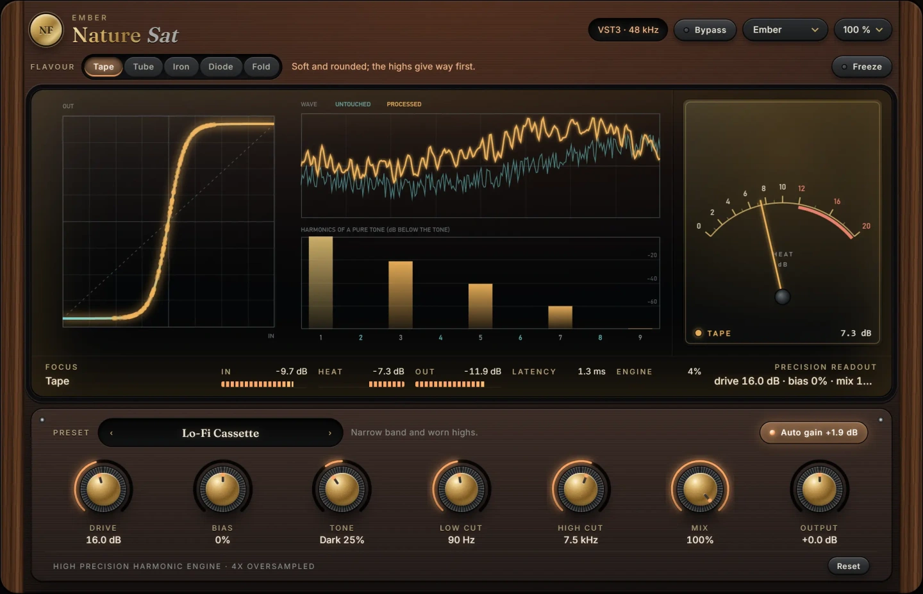
Task: Click the third harmonic bar
Action: [401, 295]
